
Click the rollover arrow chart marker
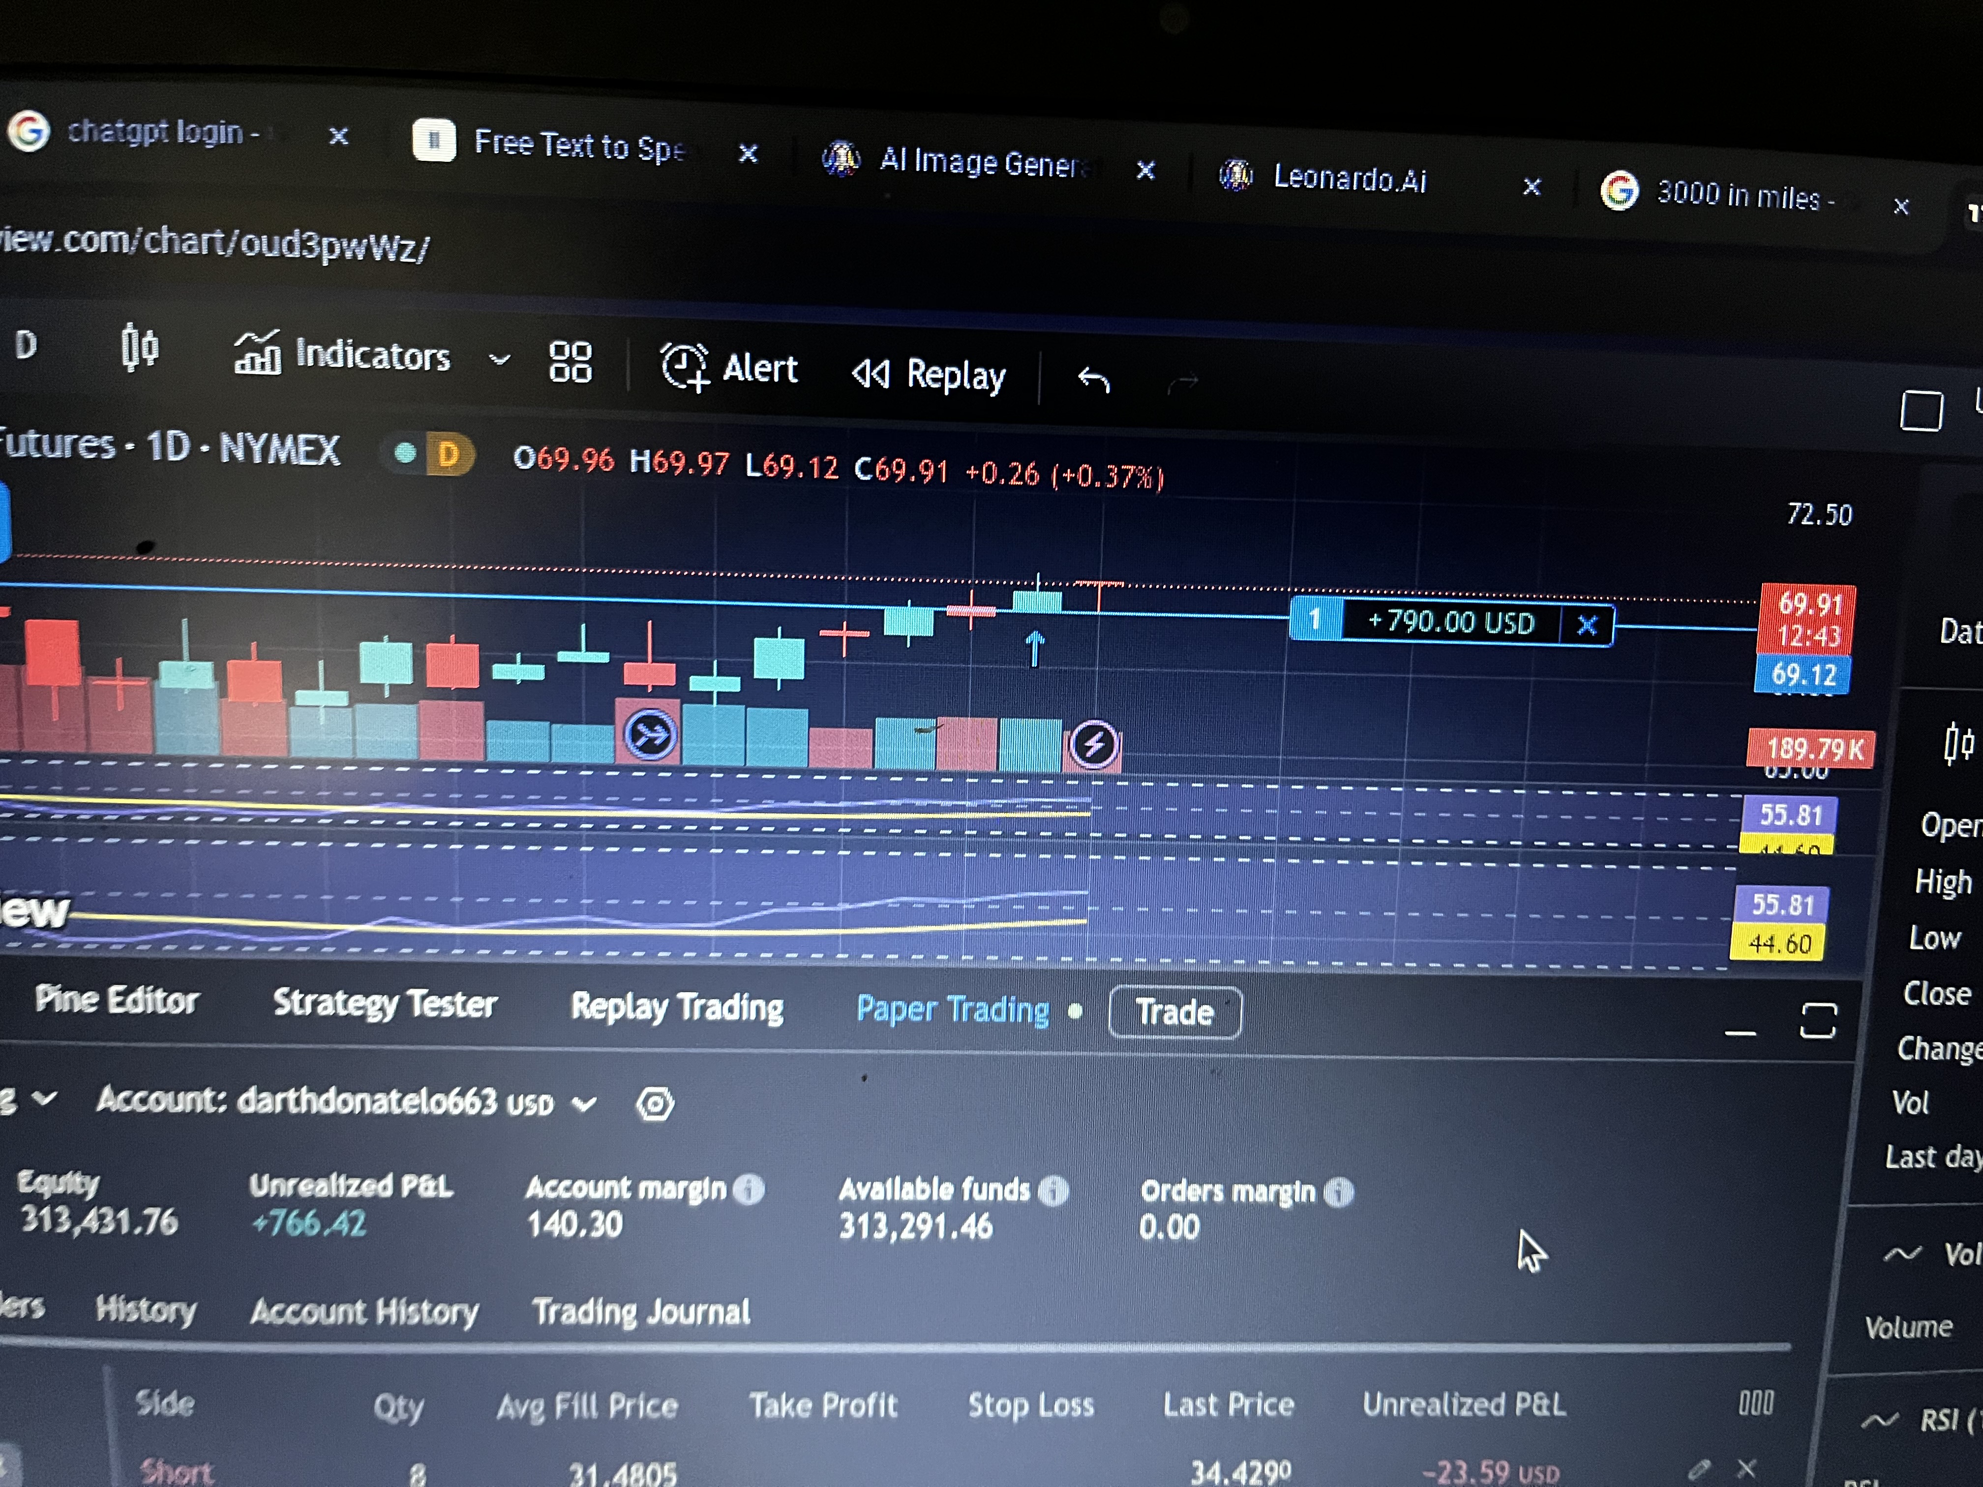point(650,735)
